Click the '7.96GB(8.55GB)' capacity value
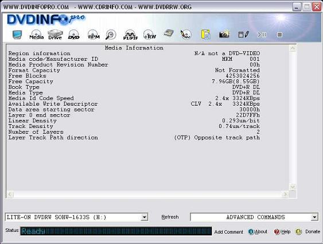The height and width of the screenshot is (244, 323). click(x=236, y=82)
